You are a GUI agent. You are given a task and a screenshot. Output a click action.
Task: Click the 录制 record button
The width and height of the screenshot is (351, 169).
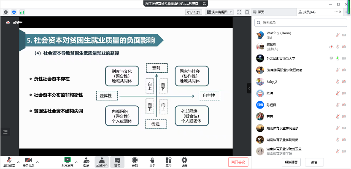click(135, 161)
